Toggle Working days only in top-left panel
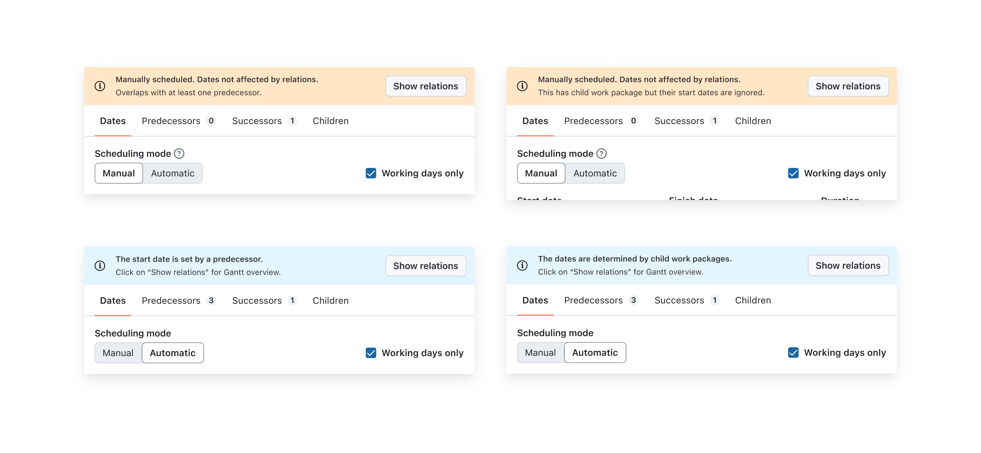 click(x=371, y=173)
